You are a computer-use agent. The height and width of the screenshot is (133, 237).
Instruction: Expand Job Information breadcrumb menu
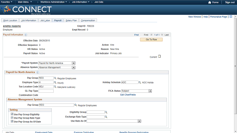click(81, 2)
